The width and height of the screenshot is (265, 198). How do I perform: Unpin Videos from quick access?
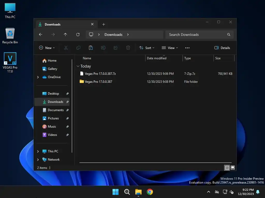click(68, 135)
